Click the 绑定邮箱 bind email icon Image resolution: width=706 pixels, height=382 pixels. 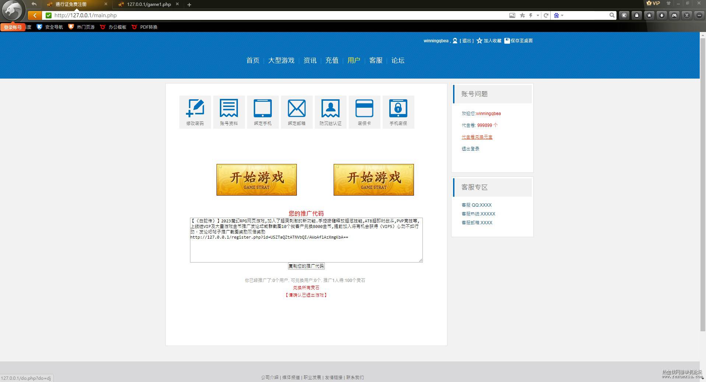(x=296, y=112)
